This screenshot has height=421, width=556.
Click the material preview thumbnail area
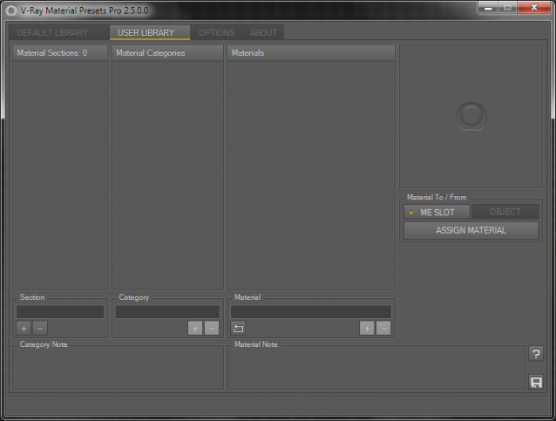coord(471,116)
